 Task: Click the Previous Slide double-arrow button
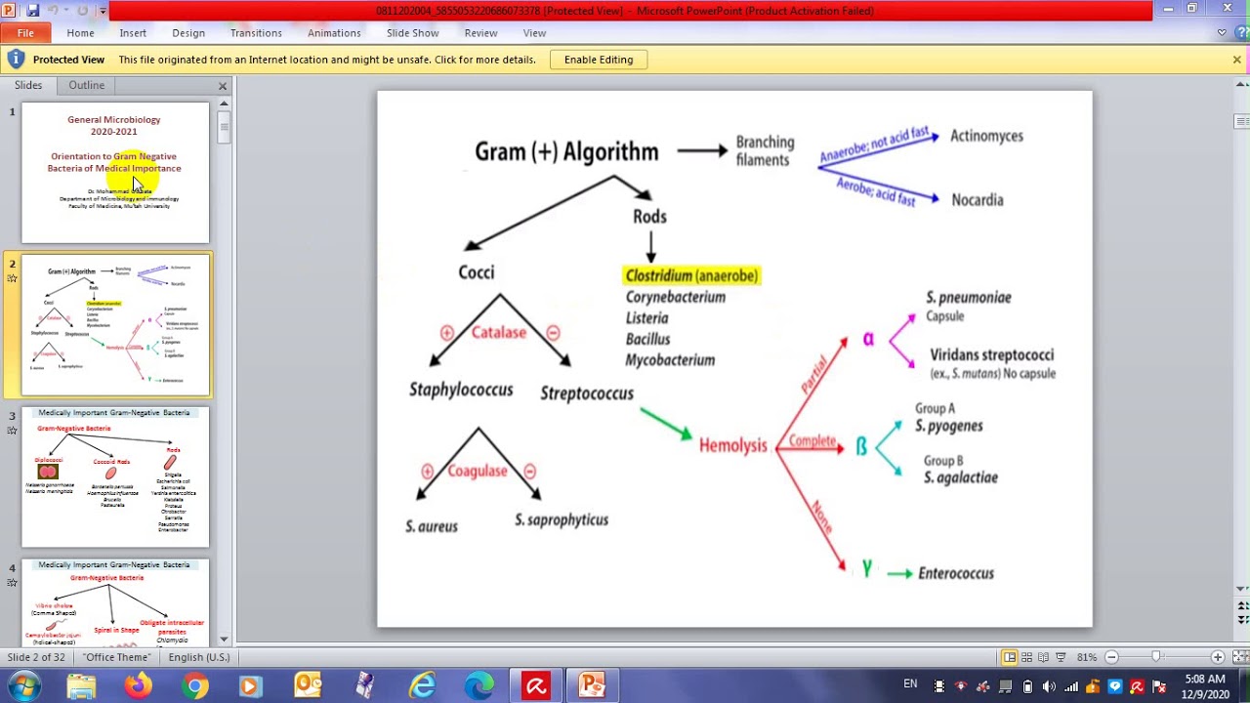(1241, 605)
